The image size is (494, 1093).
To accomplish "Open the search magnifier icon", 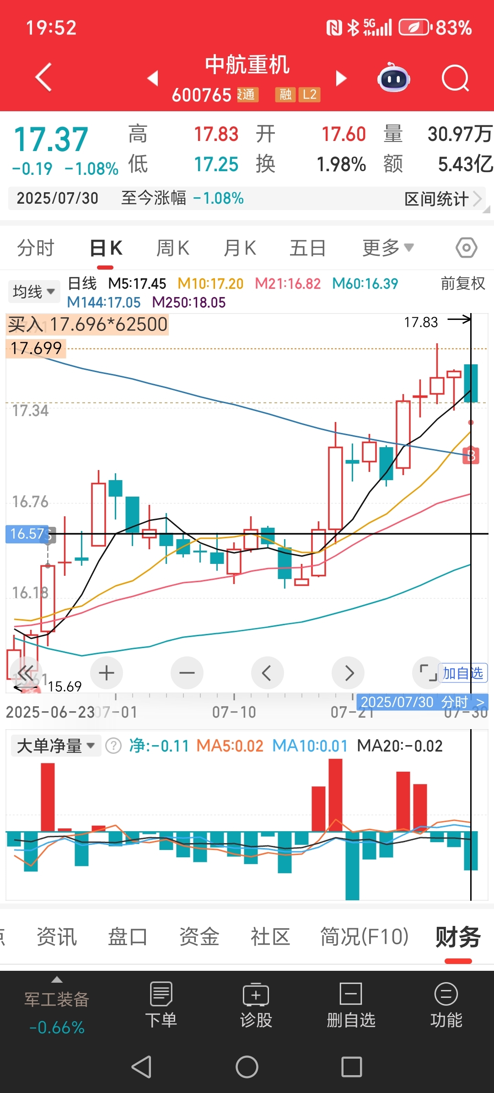I will pos(456,78).
